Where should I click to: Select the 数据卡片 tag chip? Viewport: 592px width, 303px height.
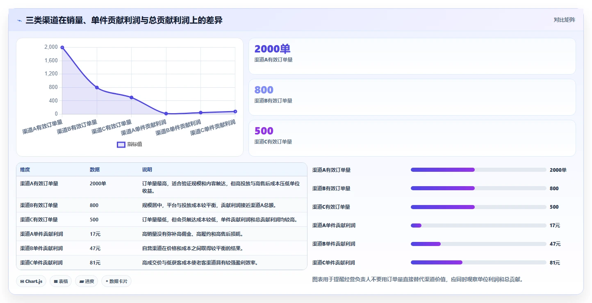click(x=116, y=281)
